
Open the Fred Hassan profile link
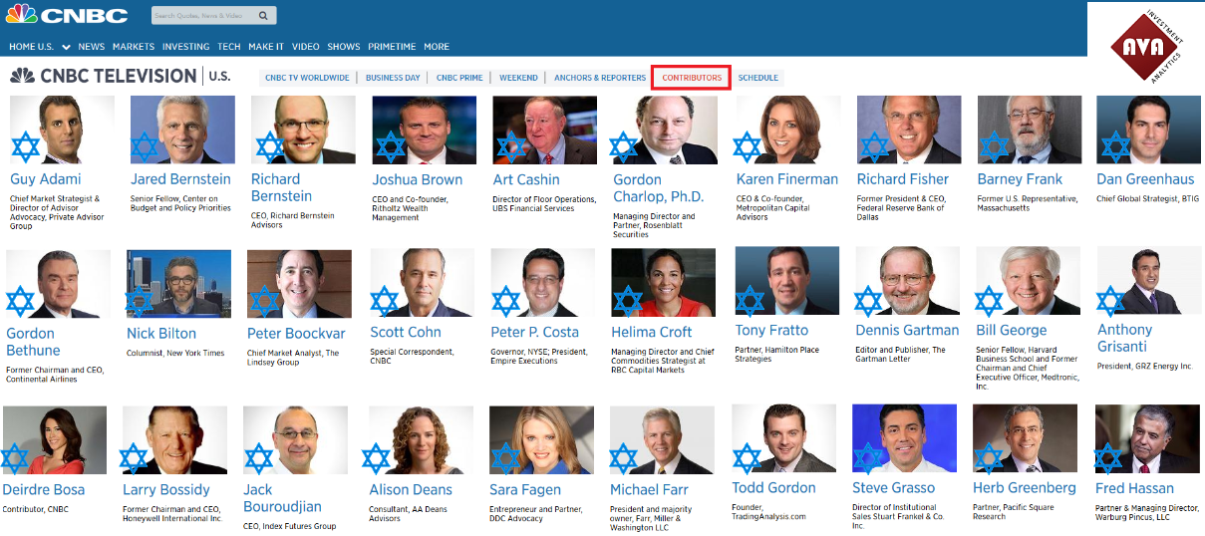tap(1134, 487)
